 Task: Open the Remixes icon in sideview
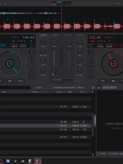[114, 154]
